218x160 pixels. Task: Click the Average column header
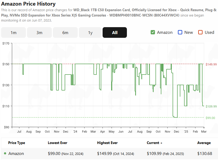click(204, 143)
